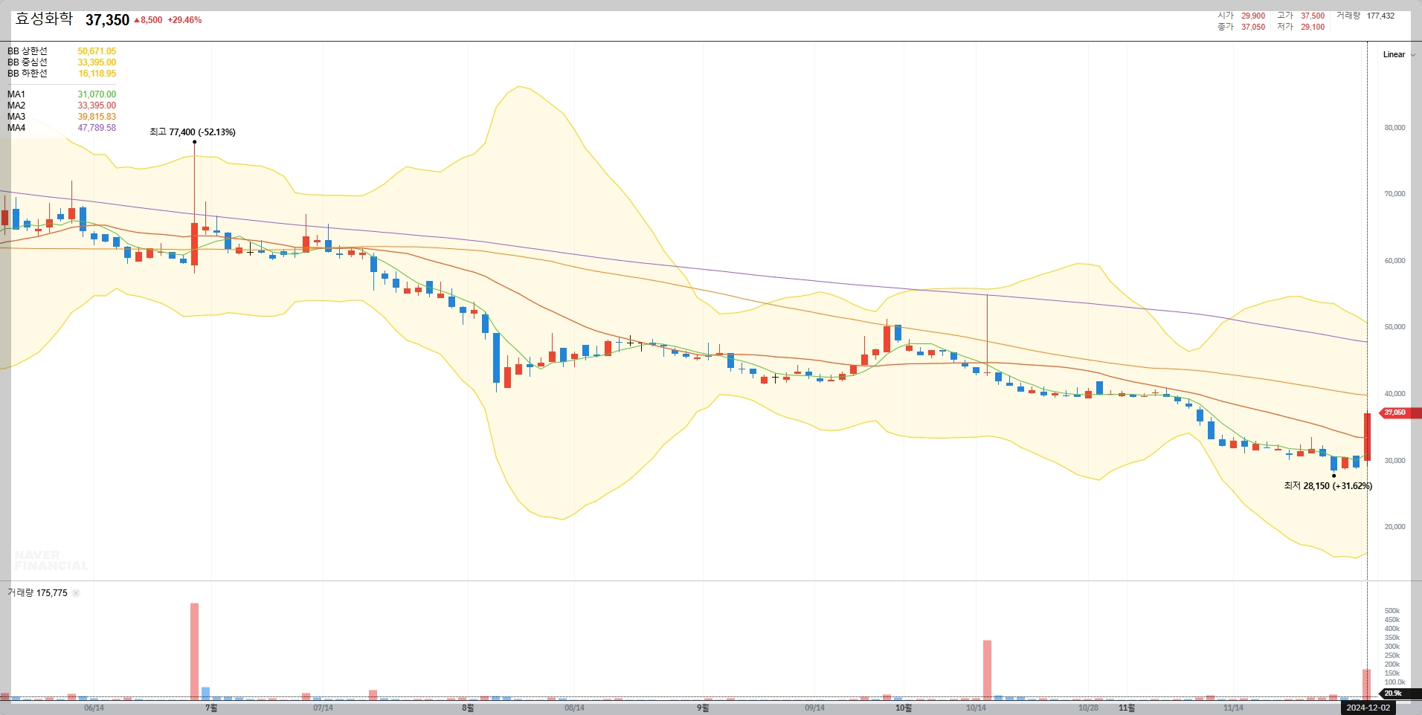1422x715 pixels.
Task: Click the 20,000 price axis label
Action: pos(1394,527)
